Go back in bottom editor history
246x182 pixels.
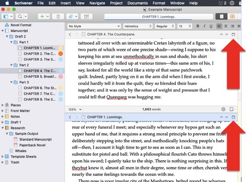coord(70,117)
